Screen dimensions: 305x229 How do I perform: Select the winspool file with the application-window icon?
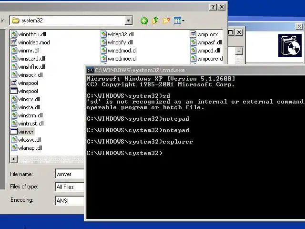click(14, 91)
